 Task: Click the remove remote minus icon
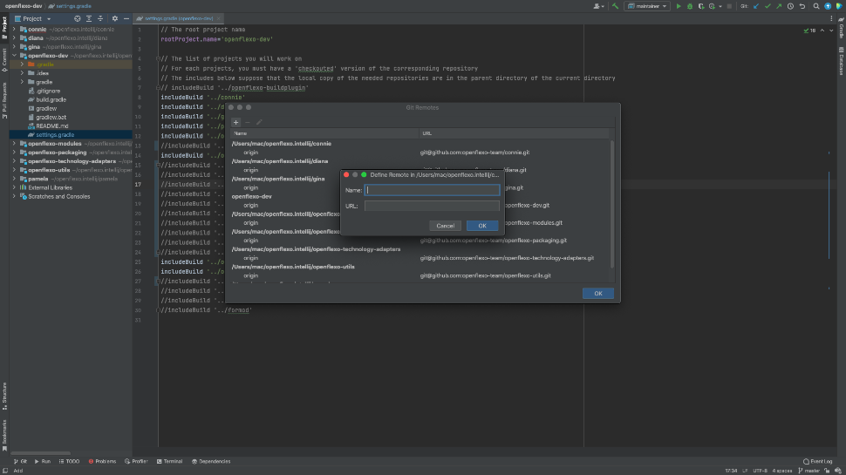click(x=248, y=122)
